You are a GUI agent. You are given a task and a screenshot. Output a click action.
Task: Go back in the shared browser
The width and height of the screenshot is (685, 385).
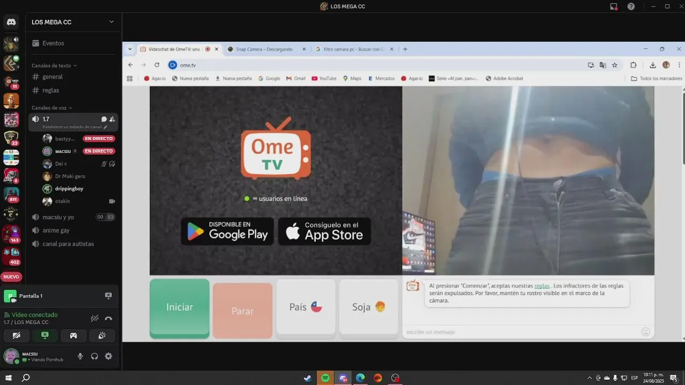click(131, 65)
